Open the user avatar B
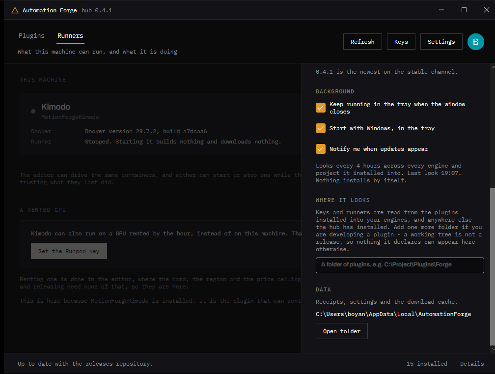This screenshot has width=495, height=374. tap(475, 42)
